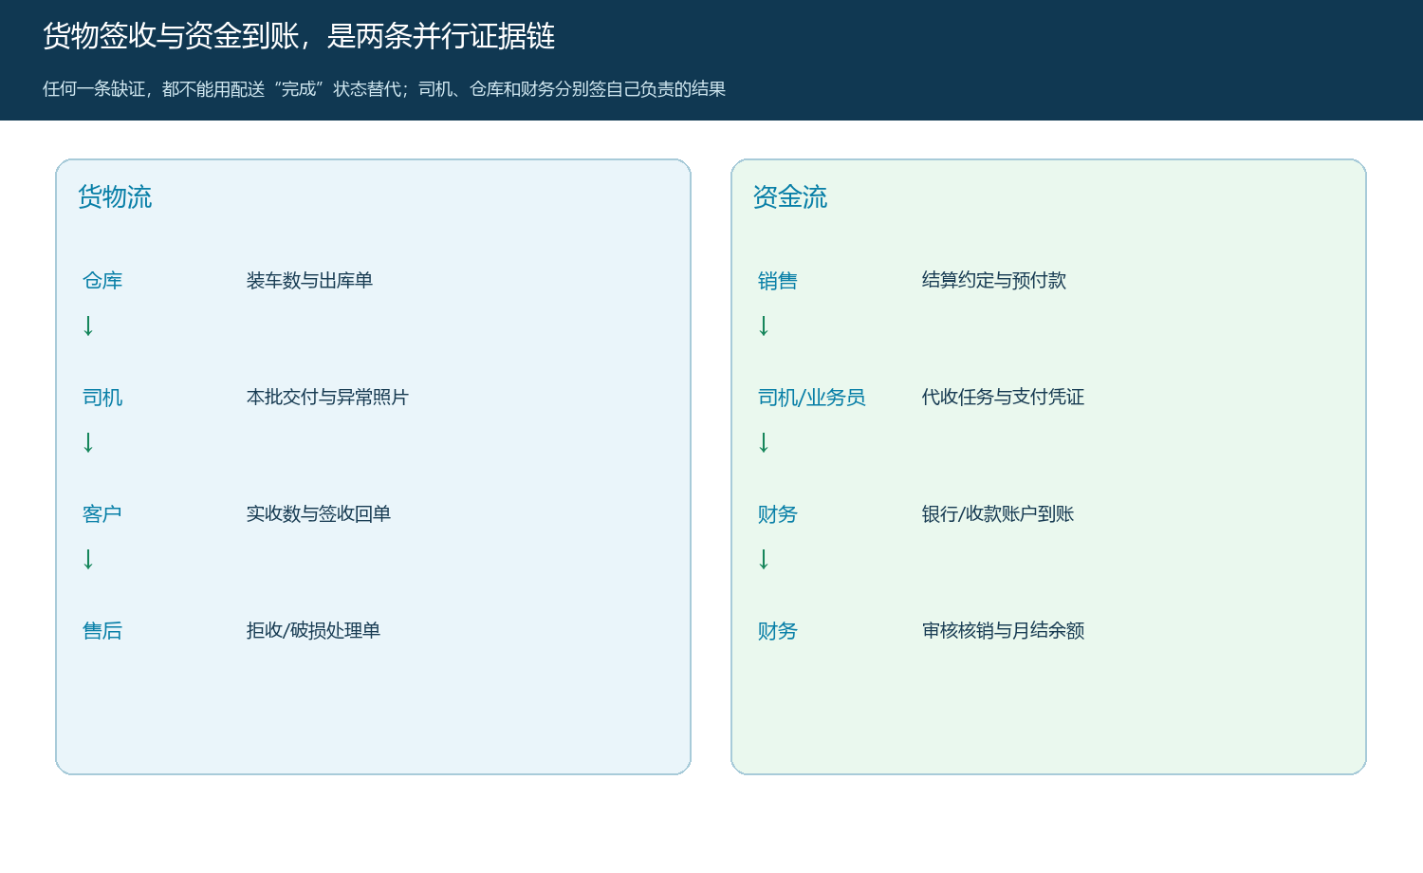Select the "司机/业务员" role label
The width and height of the screenshot is (1423, 873).
pos(812,398)
